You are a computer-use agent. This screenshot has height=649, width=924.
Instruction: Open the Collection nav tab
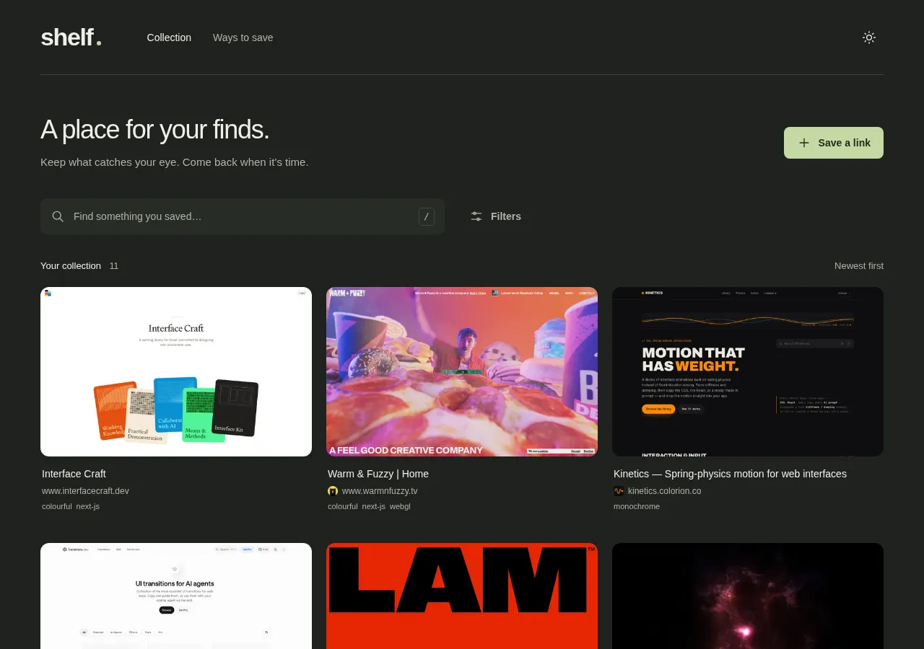(x=169, y=37)
